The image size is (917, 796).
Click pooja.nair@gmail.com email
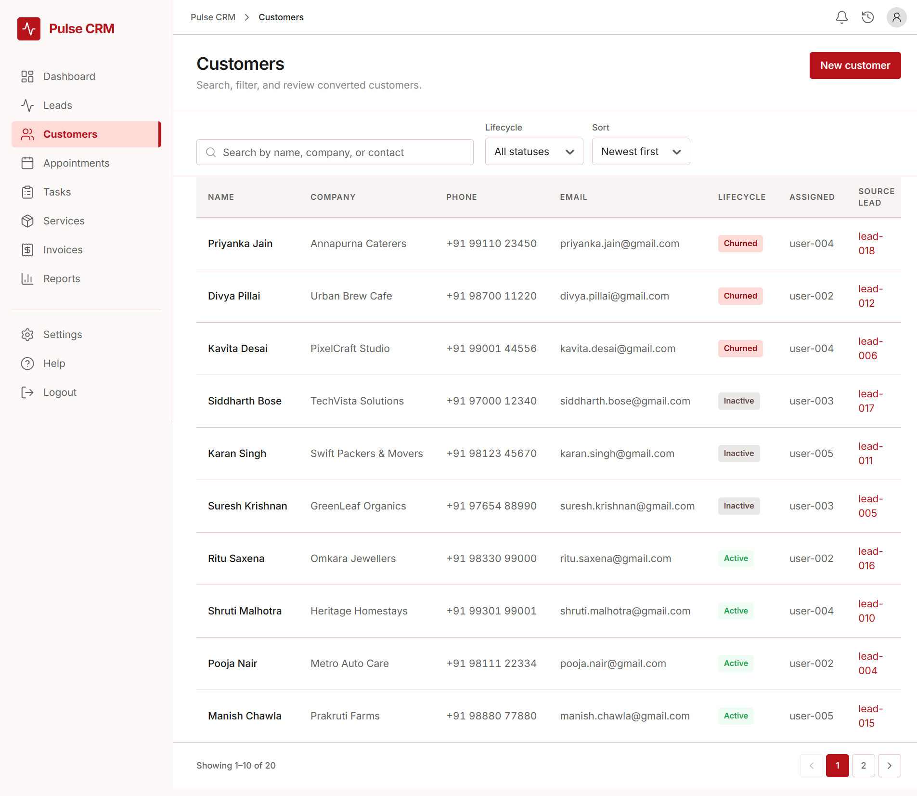pos(613,664)
